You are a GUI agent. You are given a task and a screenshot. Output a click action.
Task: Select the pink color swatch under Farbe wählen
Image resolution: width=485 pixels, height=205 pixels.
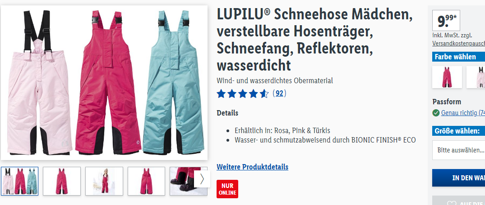tap(447, 77)
